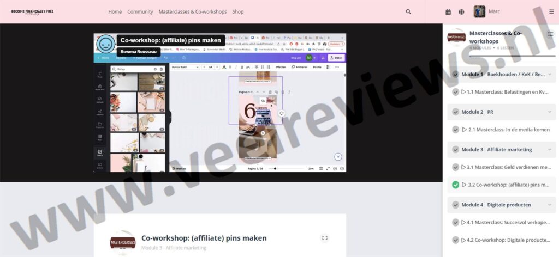The height and width of the screenshot is (257, 559).
Task: Open the 20% zoom level menu in Canva
Action: click(x=311, y=168)
